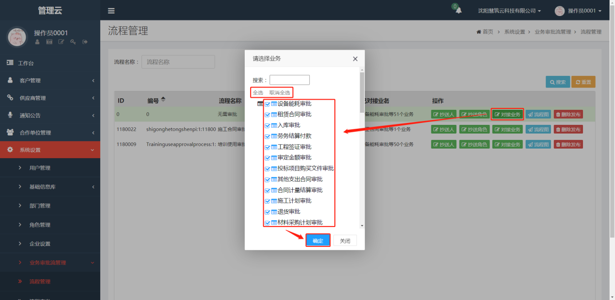Toggle the 退货审批 checkbox
Image resolution: width=615 pixels, height=300 pixels.
[268, 212]
